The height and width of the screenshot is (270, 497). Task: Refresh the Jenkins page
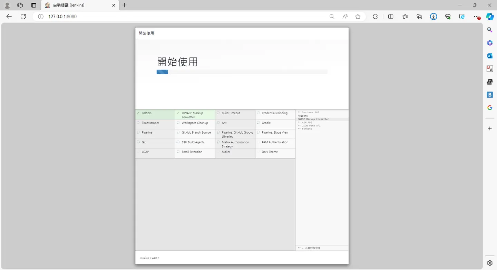(23, 16)
